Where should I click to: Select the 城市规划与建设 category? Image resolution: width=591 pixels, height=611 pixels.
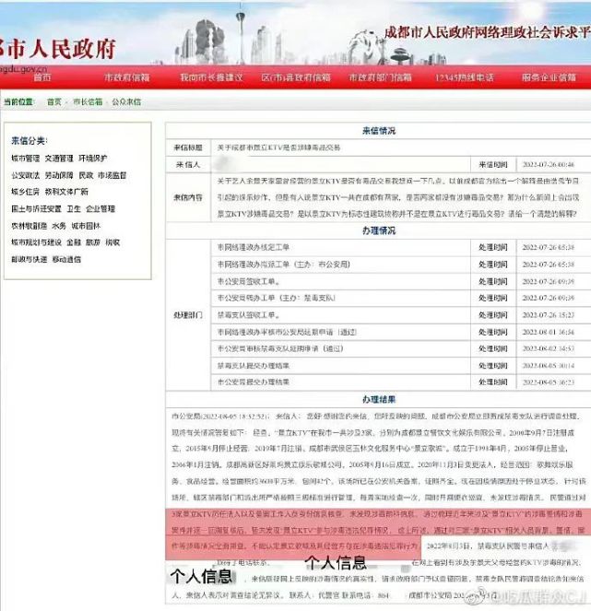(x=36, y=242)
